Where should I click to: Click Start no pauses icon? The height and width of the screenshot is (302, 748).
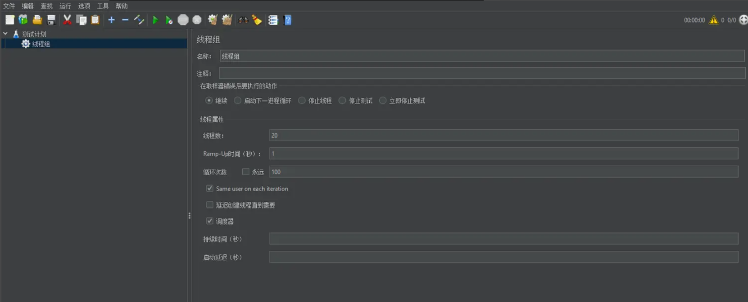169,20
